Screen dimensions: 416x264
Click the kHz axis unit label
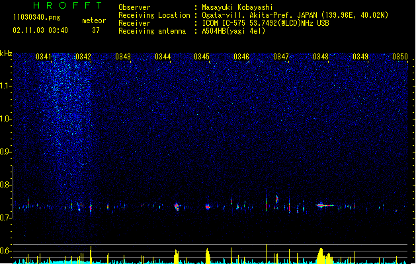(x=6, y=53)
